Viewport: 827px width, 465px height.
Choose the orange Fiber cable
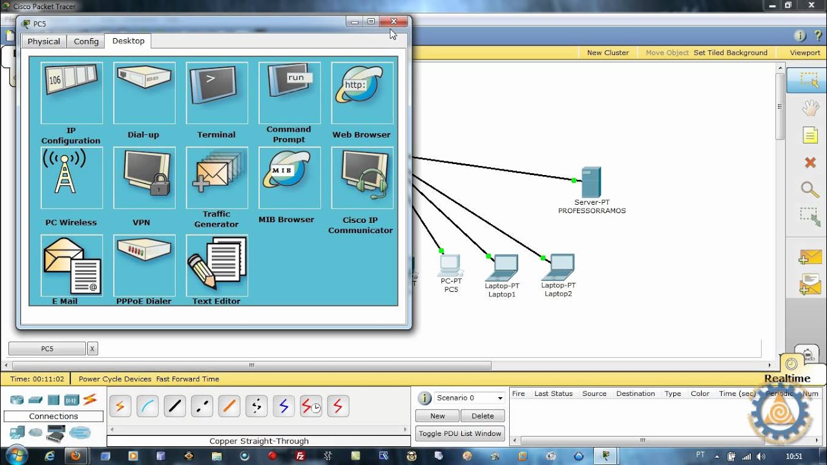tap(229, 406)
